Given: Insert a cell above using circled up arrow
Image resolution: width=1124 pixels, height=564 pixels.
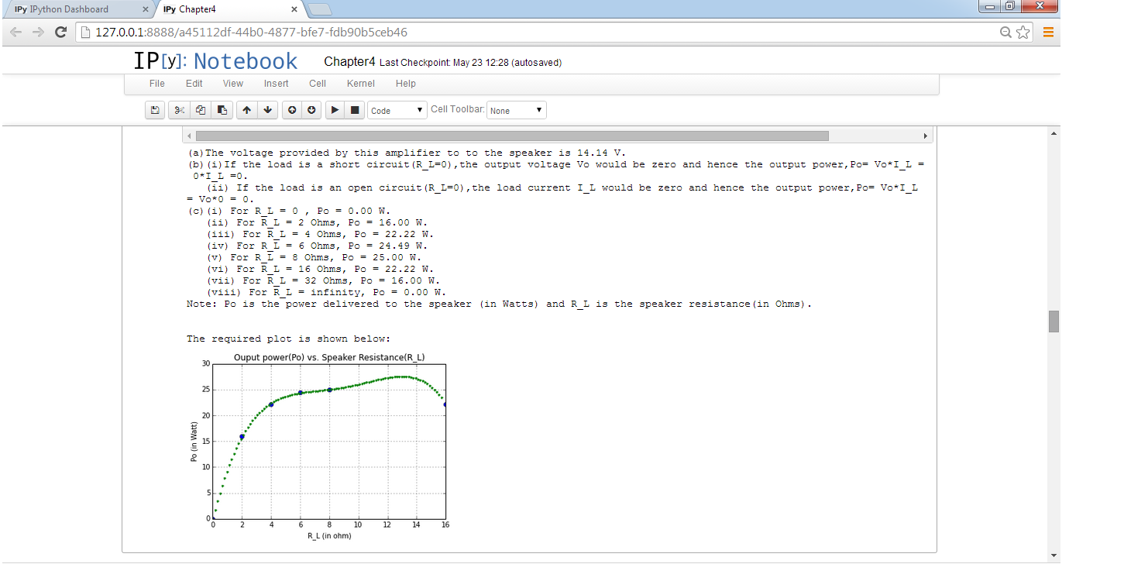Looking at the screenshot, I should [292, 111].
